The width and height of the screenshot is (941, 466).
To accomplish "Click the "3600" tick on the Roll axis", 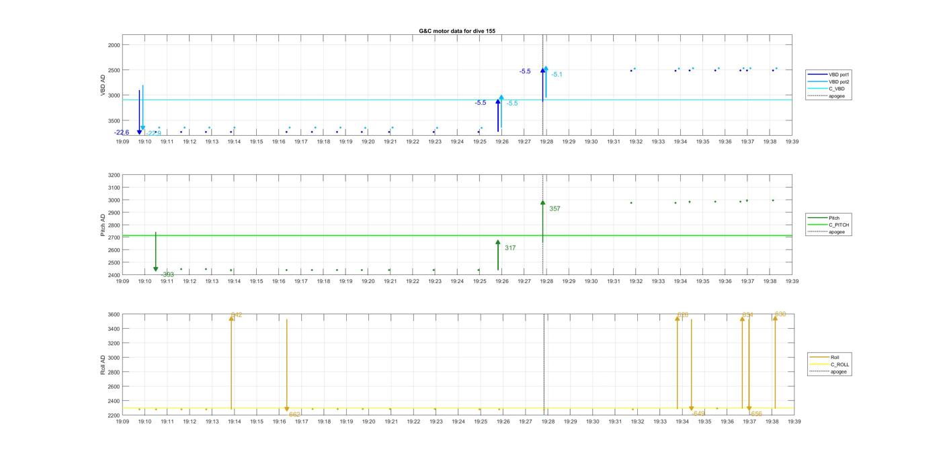I will 114,315.
